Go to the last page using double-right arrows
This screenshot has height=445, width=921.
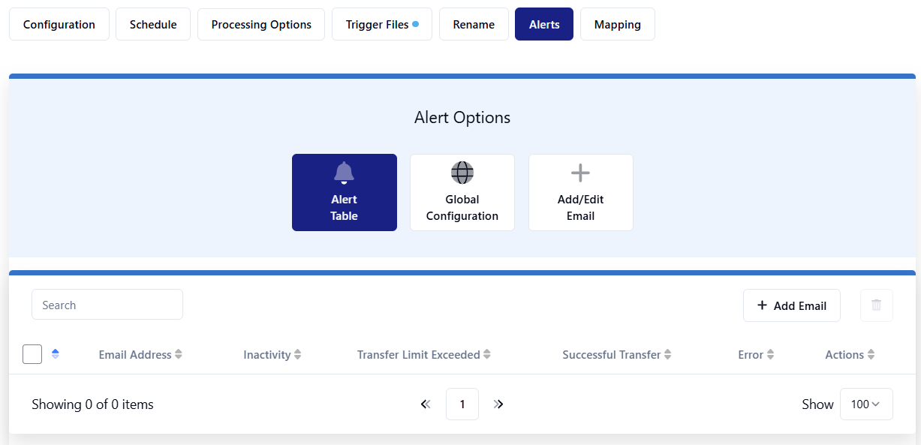point(498,404)
